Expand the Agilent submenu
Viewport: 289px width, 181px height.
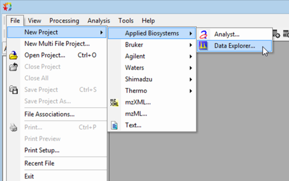click(x=152, y=56)
